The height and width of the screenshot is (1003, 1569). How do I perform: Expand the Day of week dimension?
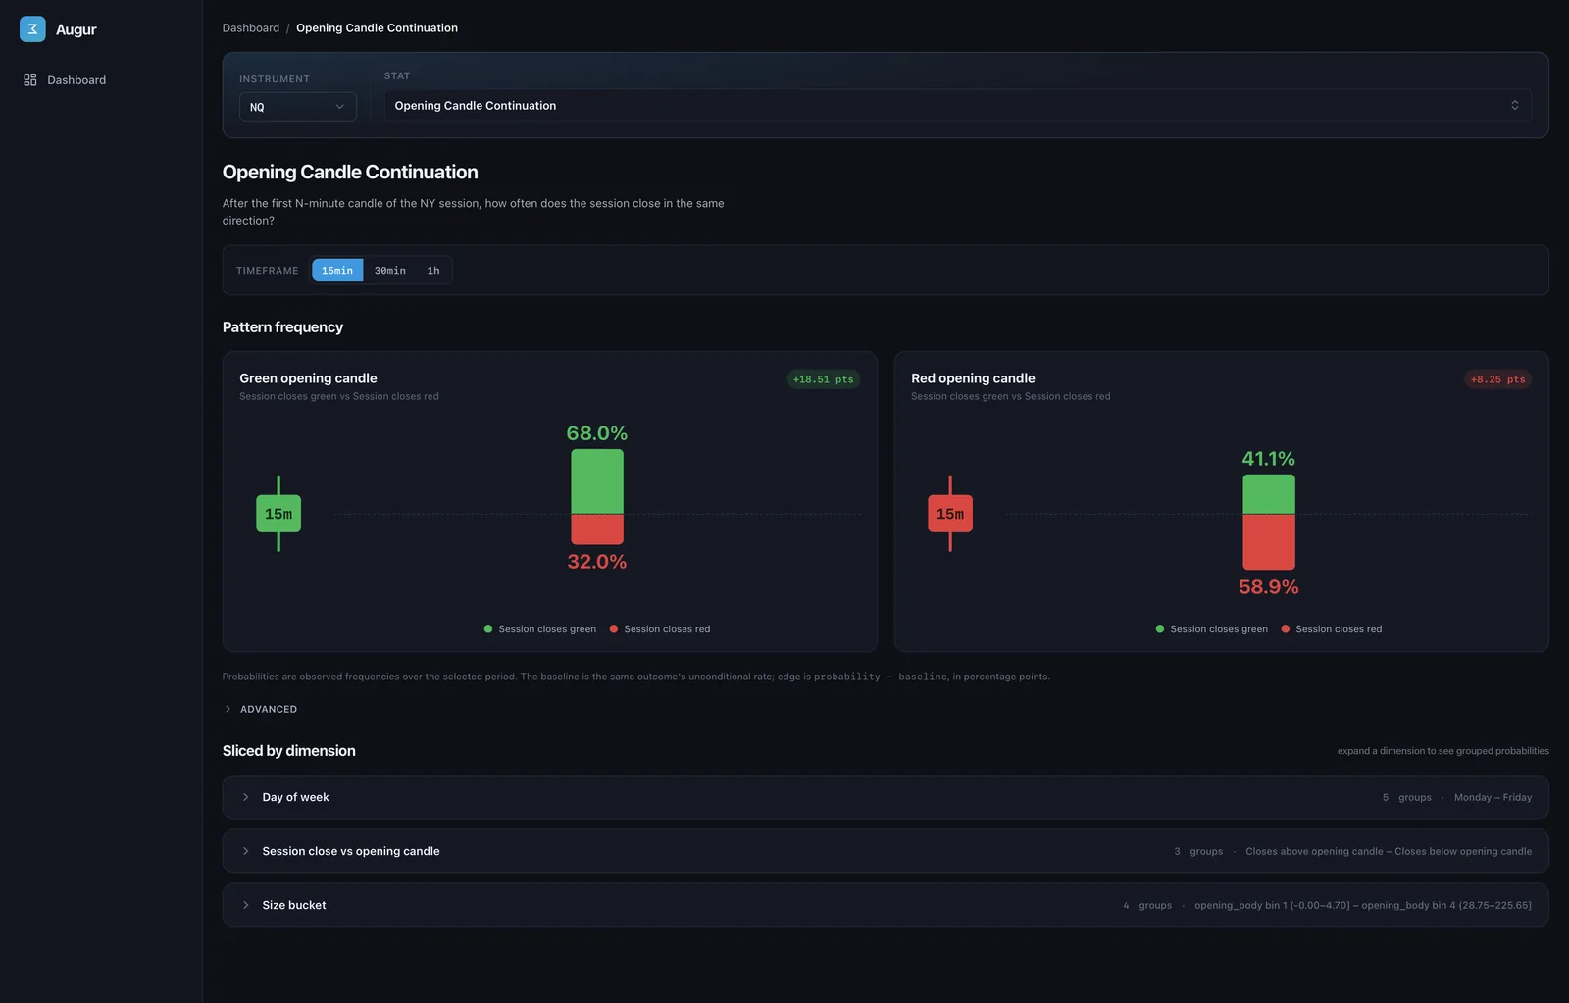(886, 797)
